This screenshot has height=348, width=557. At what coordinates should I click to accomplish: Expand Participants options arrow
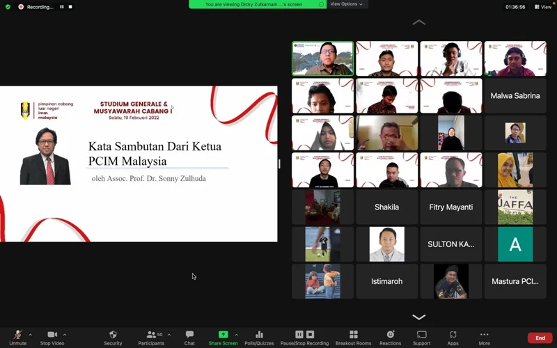(x=169, y=335)
